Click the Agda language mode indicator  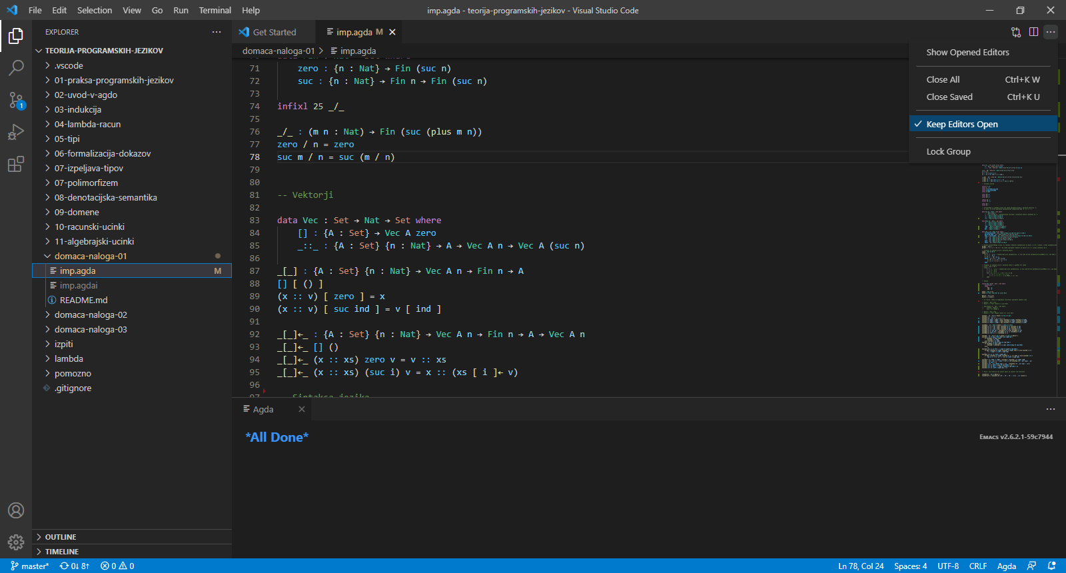coord(1007,566)
